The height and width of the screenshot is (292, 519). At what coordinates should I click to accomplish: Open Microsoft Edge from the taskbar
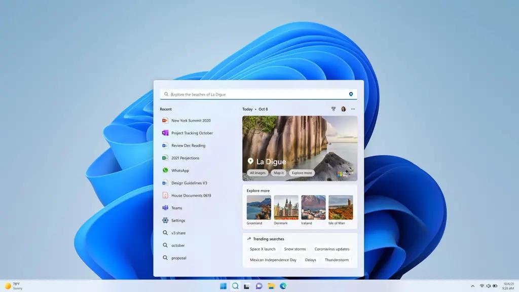tap(284, 286)
